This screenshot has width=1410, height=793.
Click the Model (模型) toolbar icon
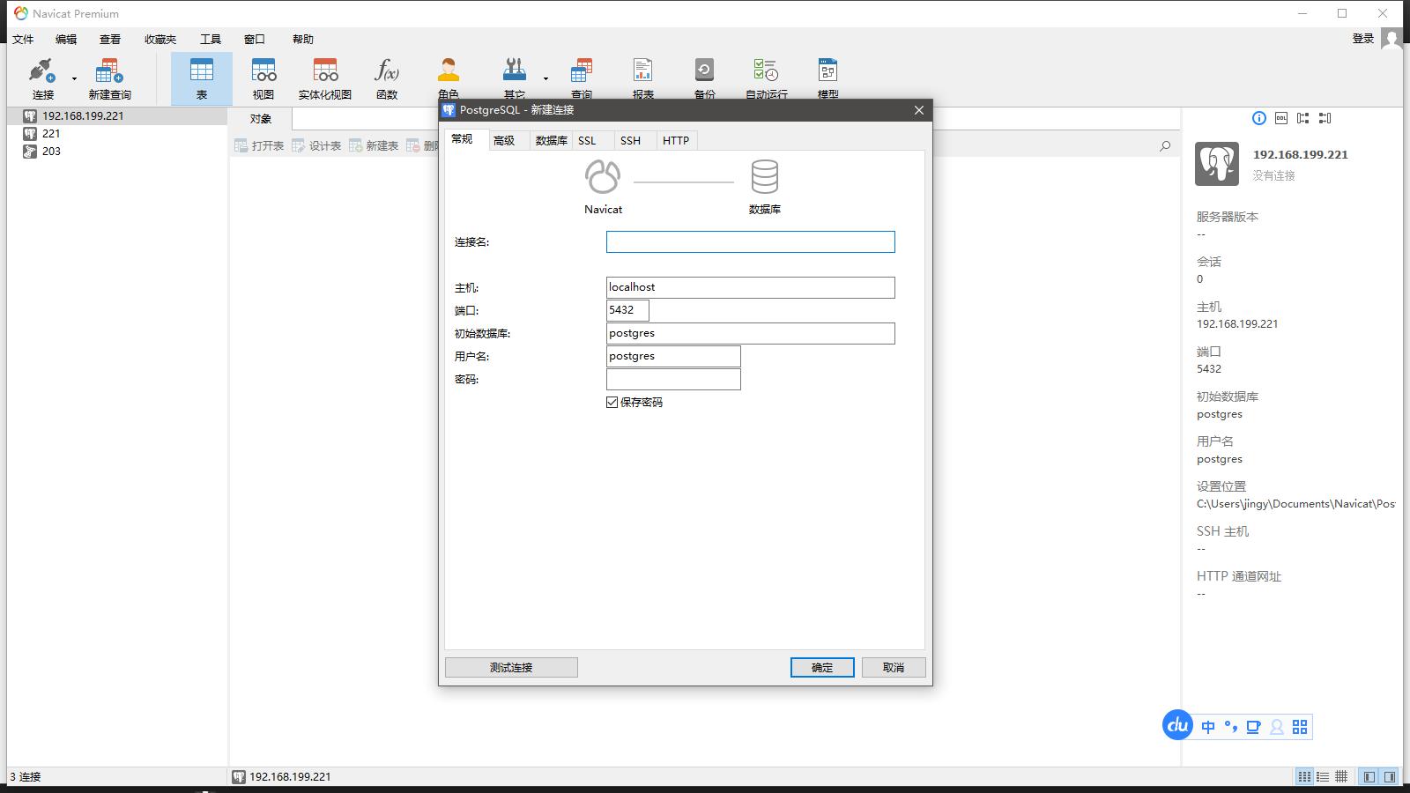(x=828, y=78)
